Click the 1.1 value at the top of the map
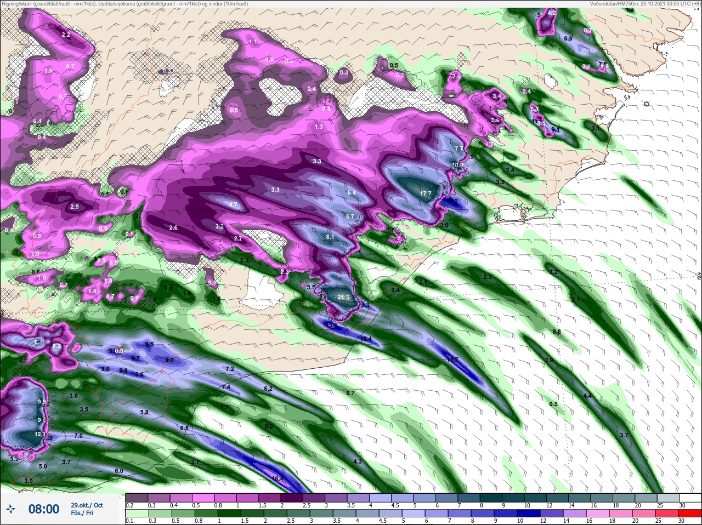Screen dimensions: 702x525 [x=253, y=42]
